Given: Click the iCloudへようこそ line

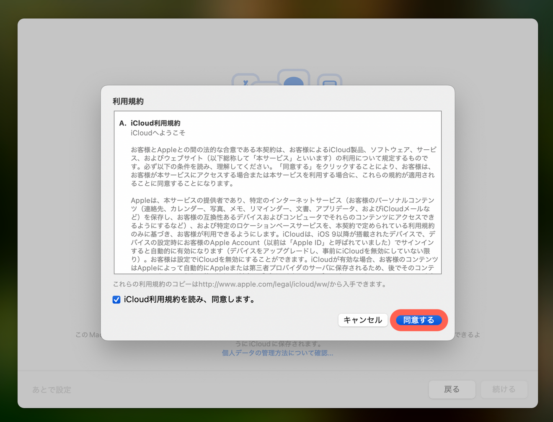Looking at the screenshot, I should tap(158, 133).
